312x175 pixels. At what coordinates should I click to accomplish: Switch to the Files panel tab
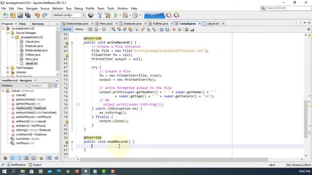click(22, 24)
